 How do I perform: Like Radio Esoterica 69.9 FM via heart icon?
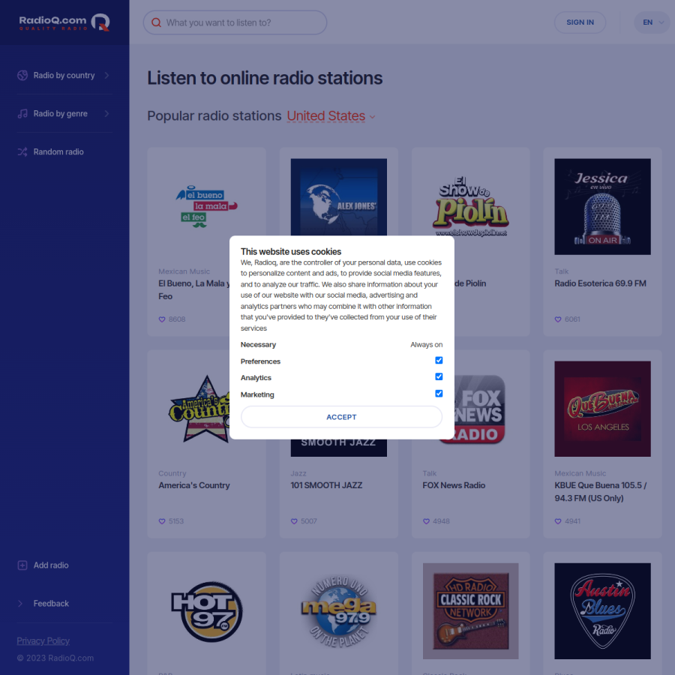558,319
